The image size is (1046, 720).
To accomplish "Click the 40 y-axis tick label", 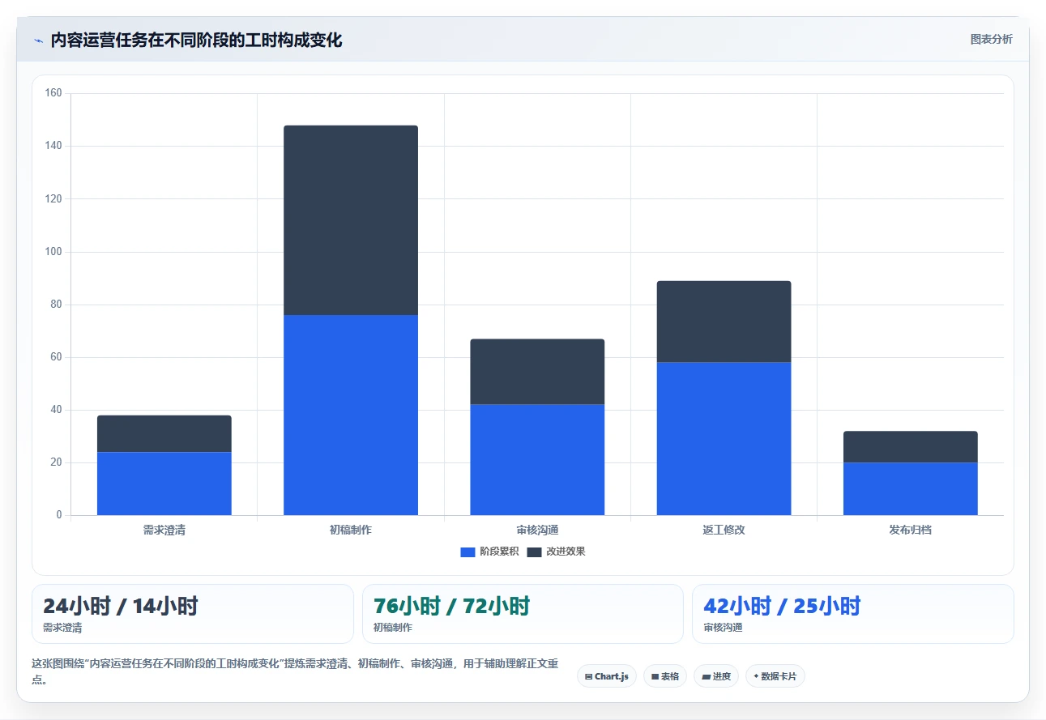I will pos(56,410).
